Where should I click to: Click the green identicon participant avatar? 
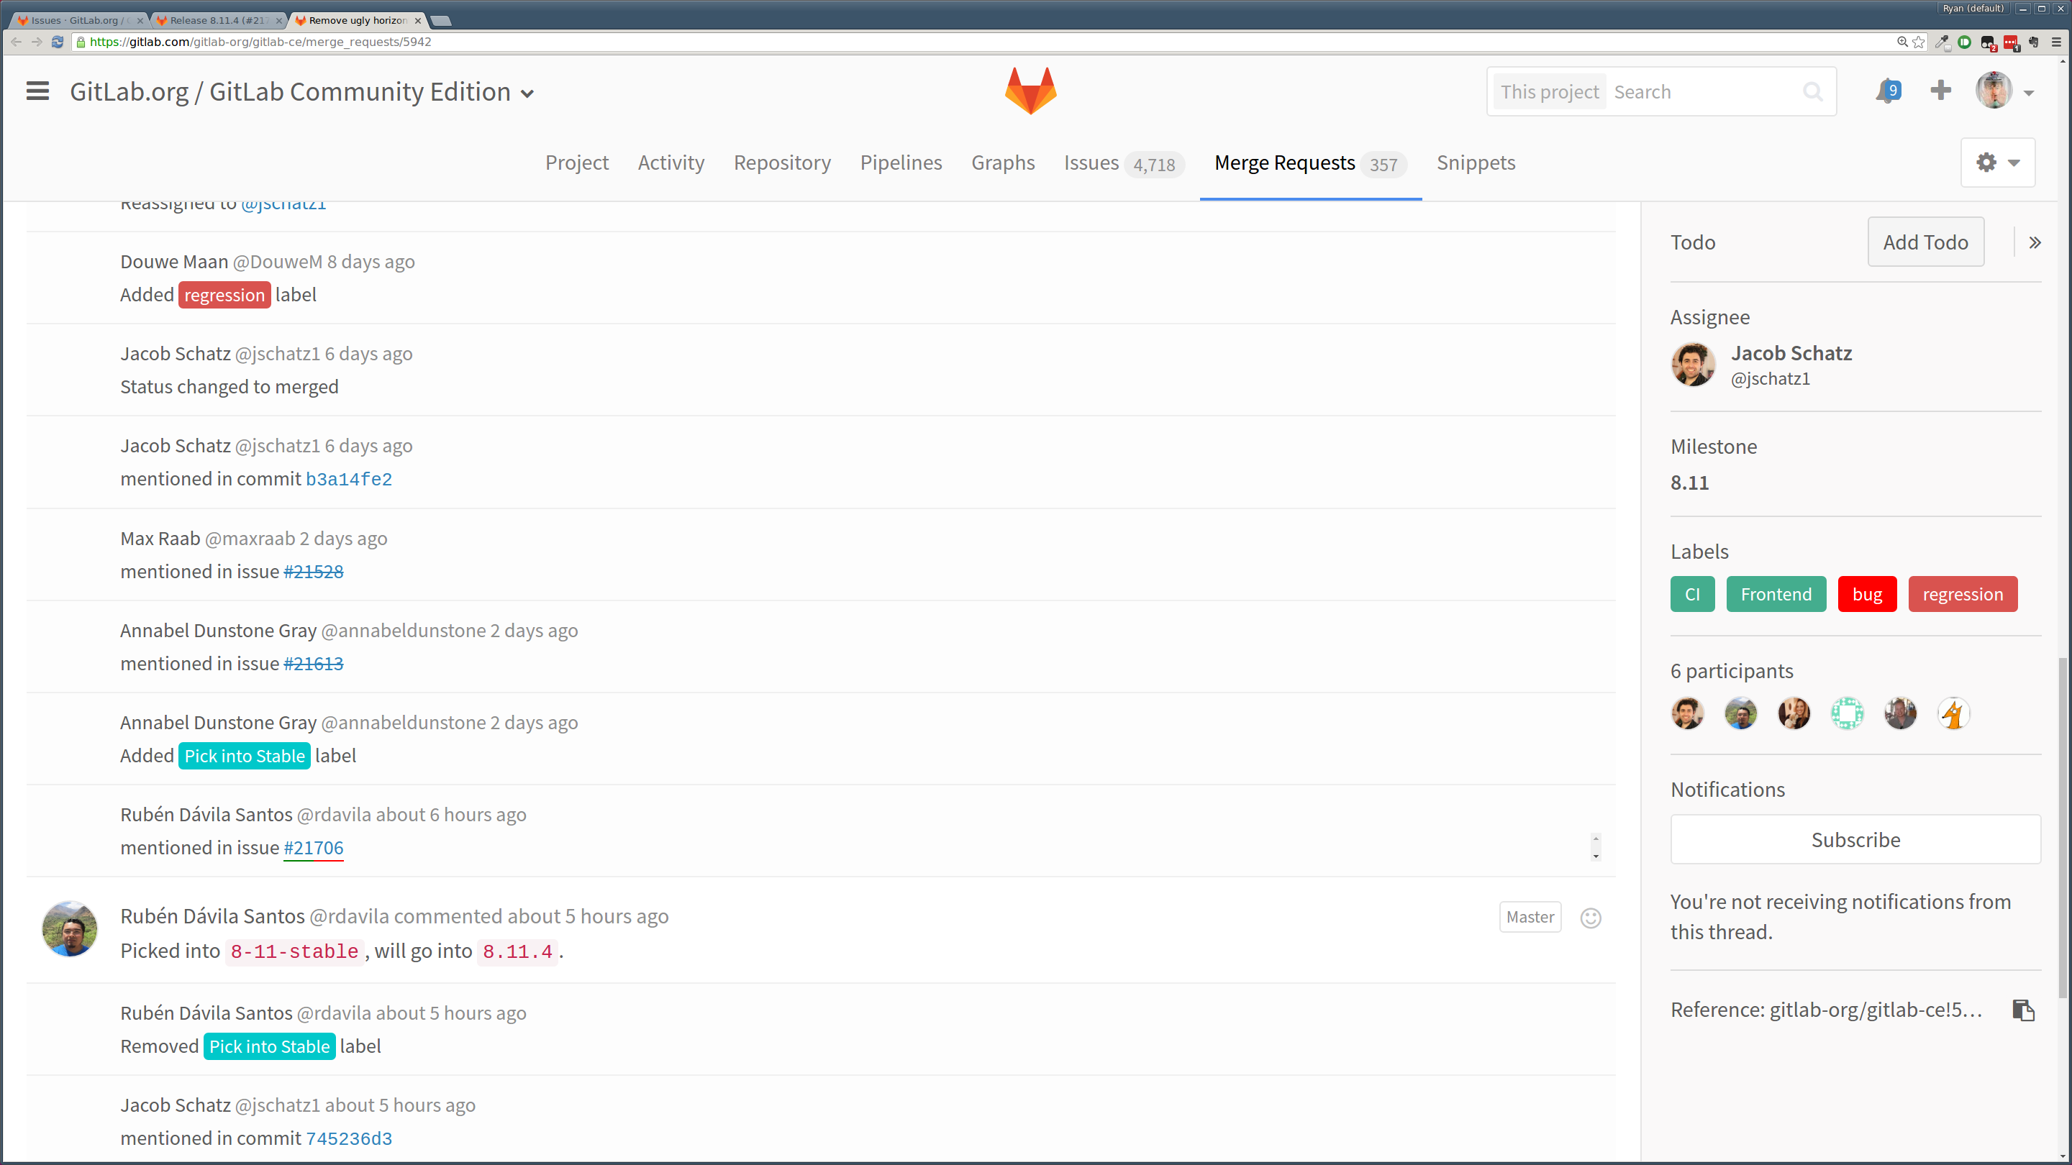pyautogui.click(x=1847, y=713)
